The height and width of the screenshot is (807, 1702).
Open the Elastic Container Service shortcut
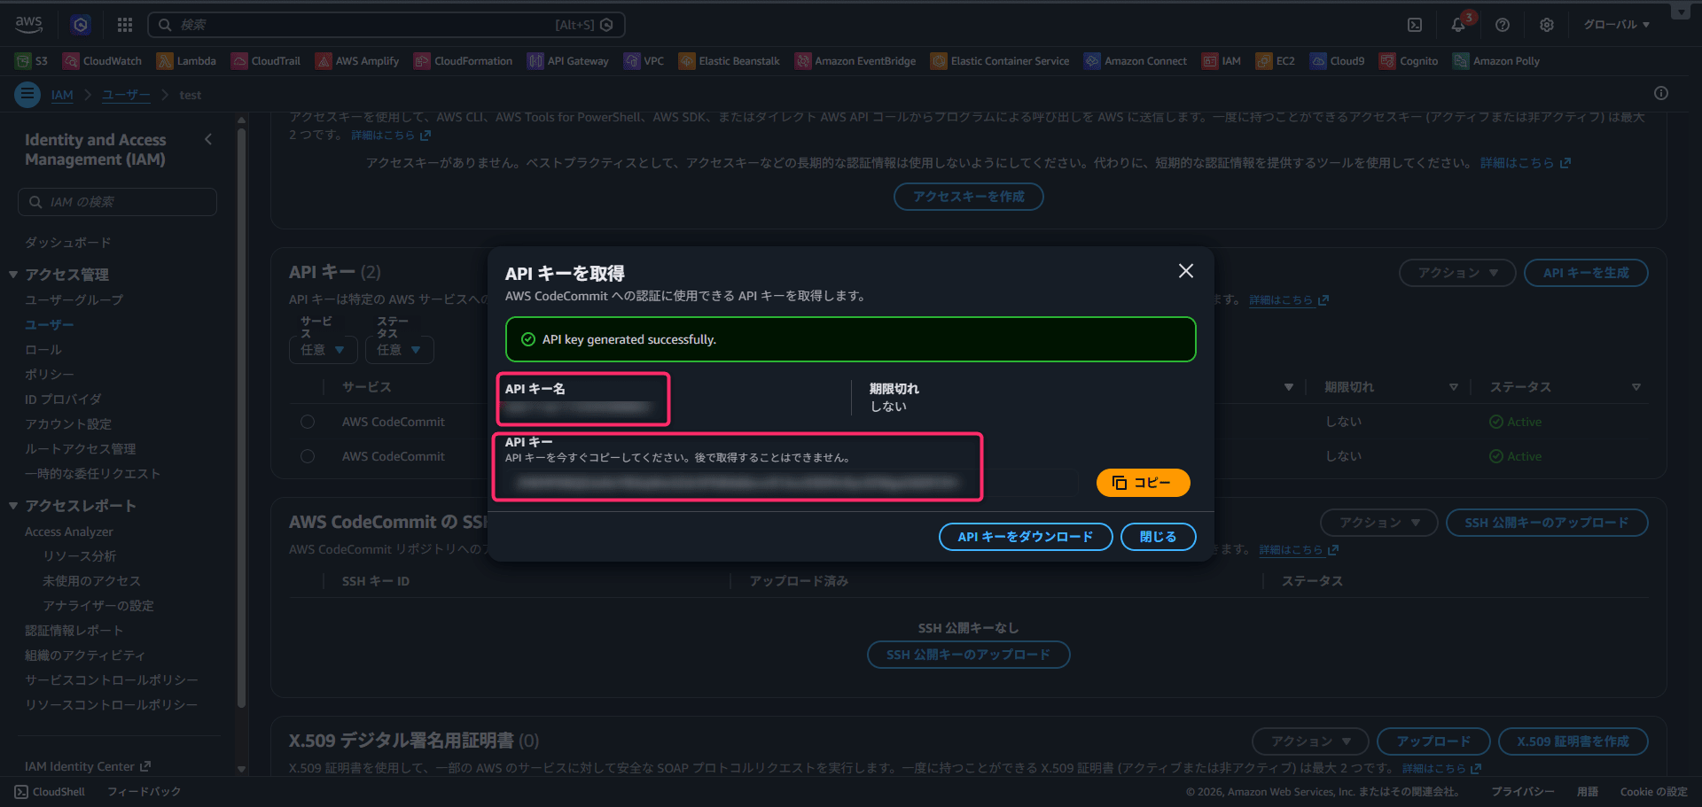1000,61
